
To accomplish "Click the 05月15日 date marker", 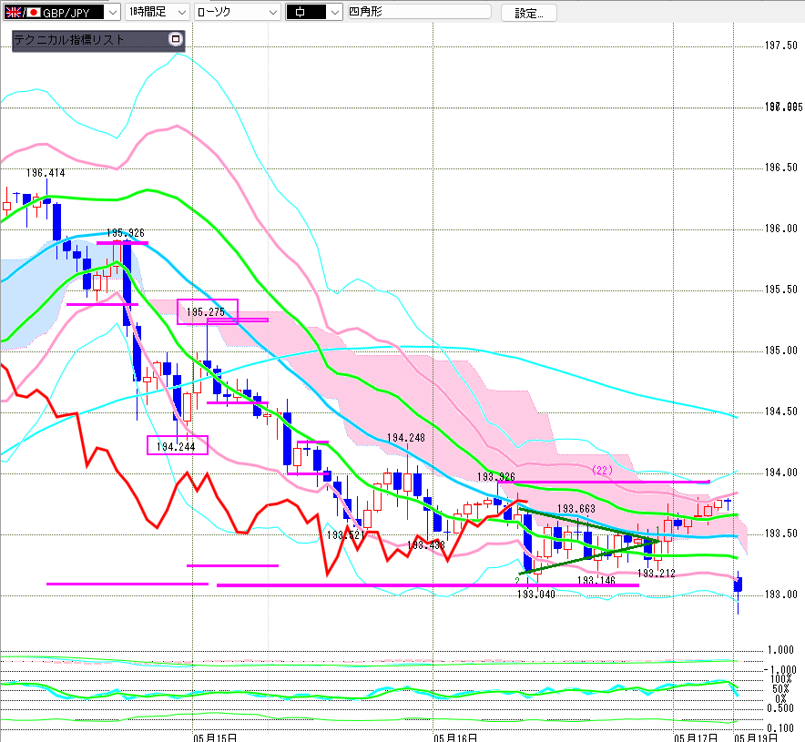I will click(216, 735).
